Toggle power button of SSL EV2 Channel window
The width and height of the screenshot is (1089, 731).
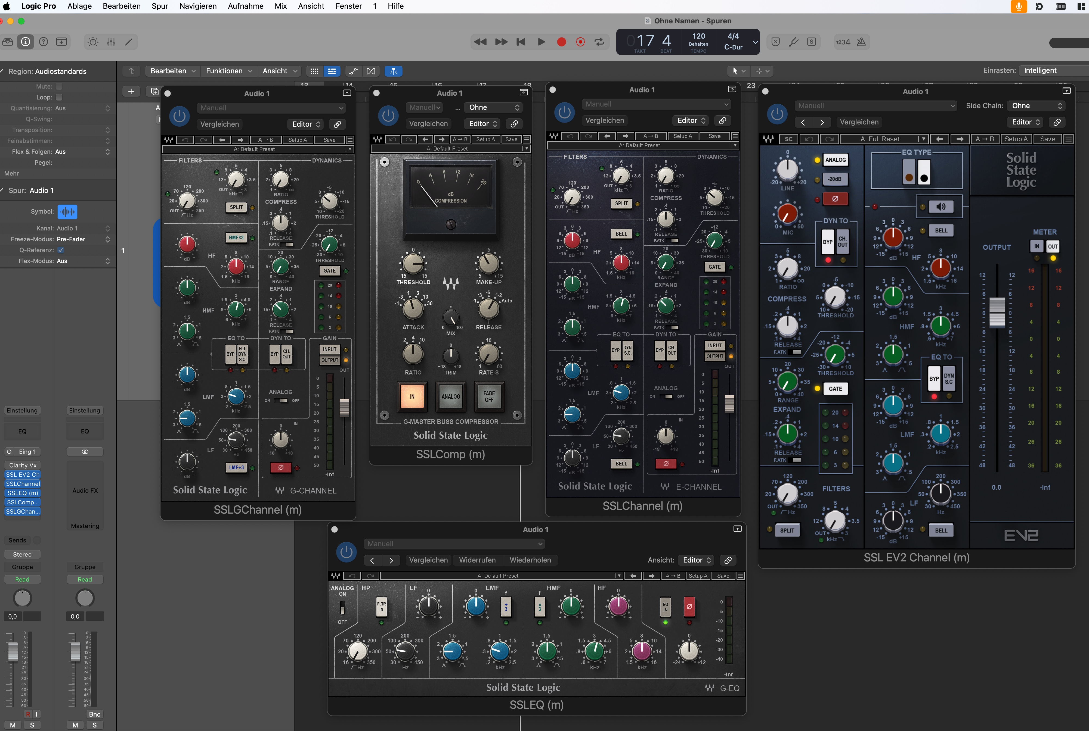pos(777,114)
